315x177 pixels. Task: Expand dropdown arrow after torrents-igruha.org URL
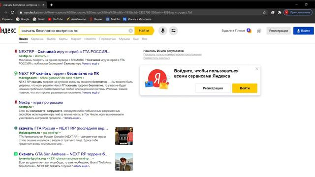(x=93, y=158)
